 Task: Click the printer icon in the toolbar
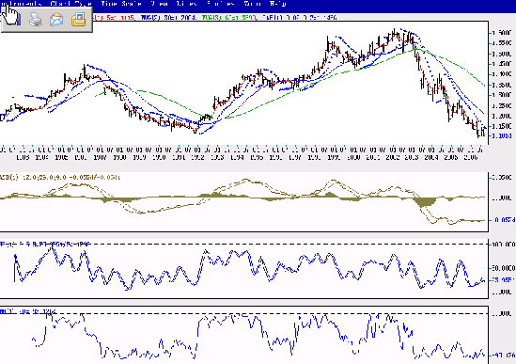[35, 20]
